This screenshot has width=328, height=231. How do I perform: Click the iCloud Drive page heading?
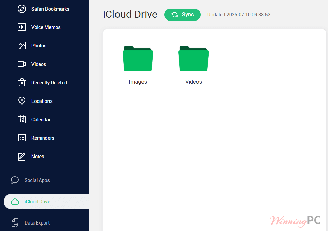click(x=130, y=14)
